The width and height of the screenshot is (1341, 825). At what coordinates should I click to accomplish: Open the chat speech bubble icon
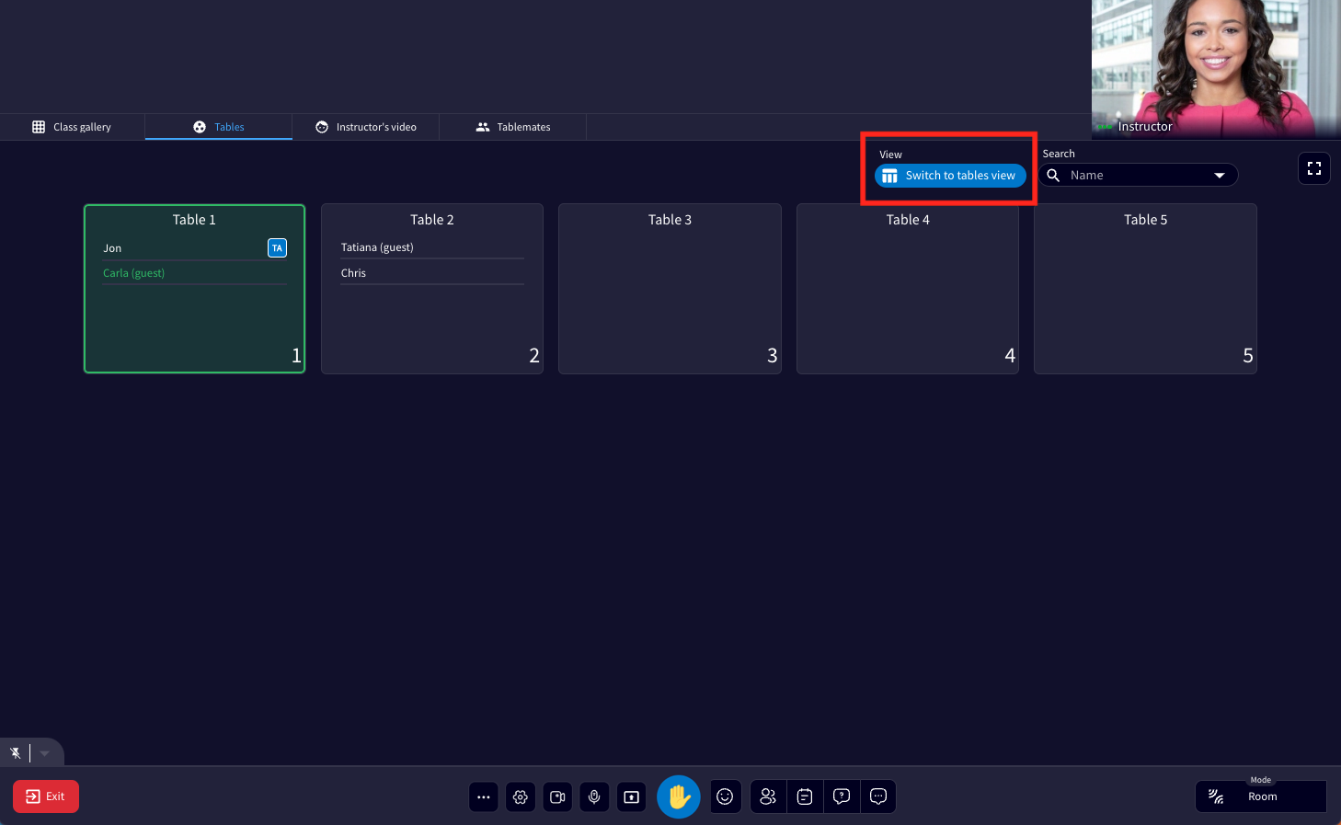[878, 796]
